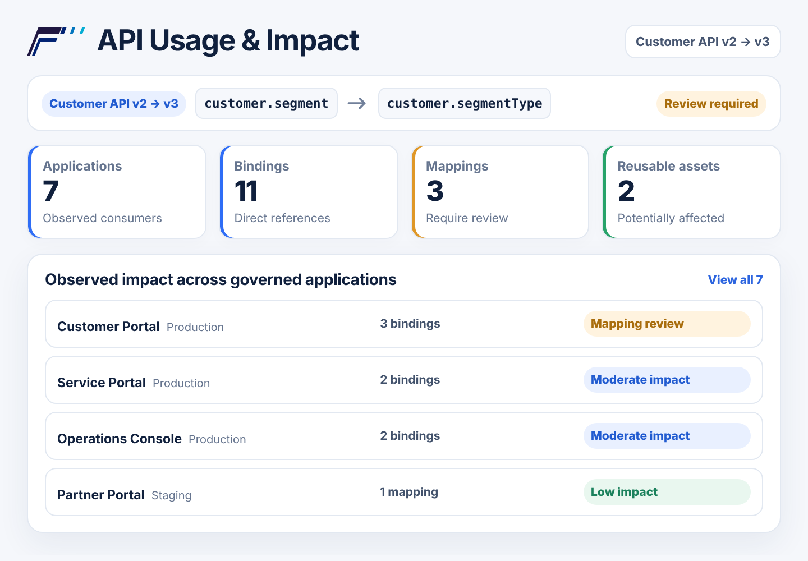Open the Applications summary card
The image size is (808, 561).
coord(117,192)
